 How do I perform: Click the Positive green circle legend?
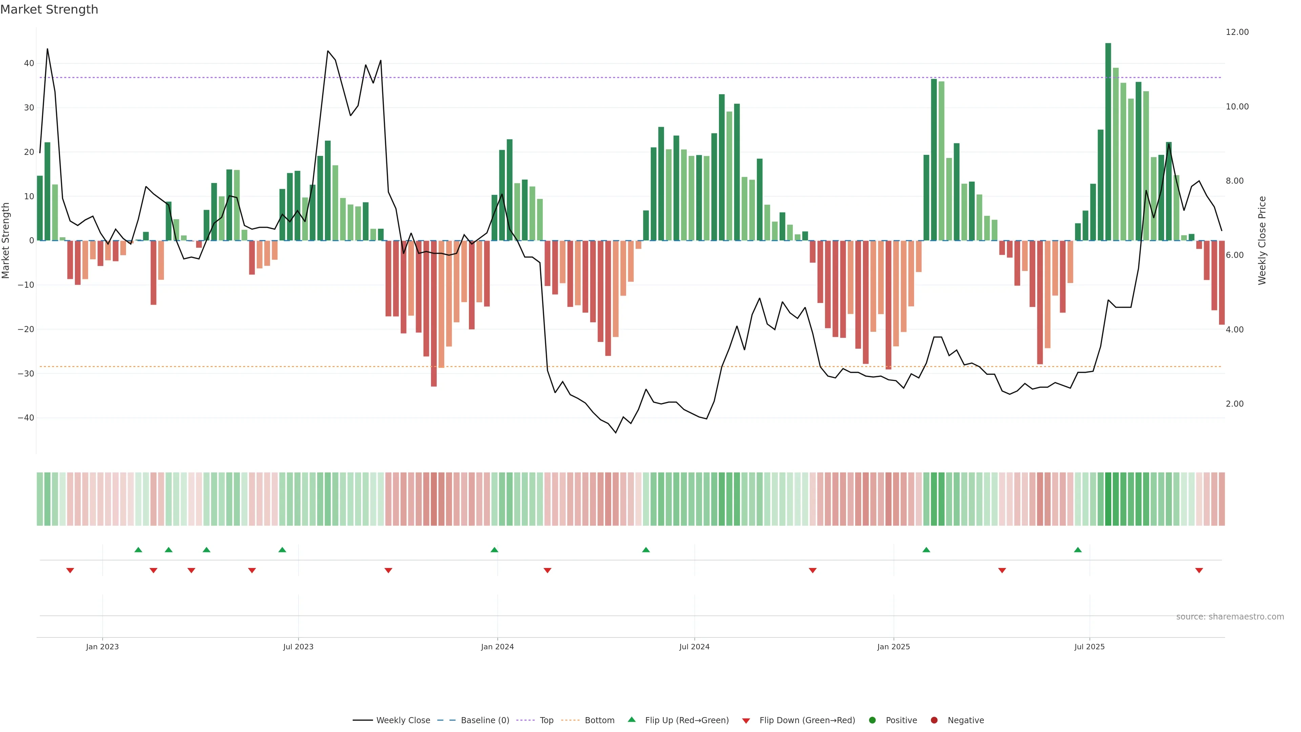(872, 720)
